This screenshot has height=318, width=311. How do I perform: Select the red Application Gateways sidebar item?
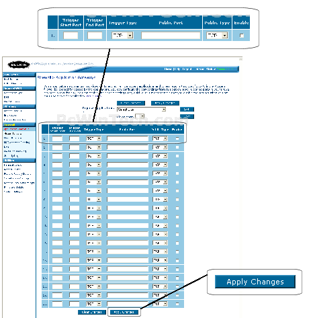click(x=17, y=129)
